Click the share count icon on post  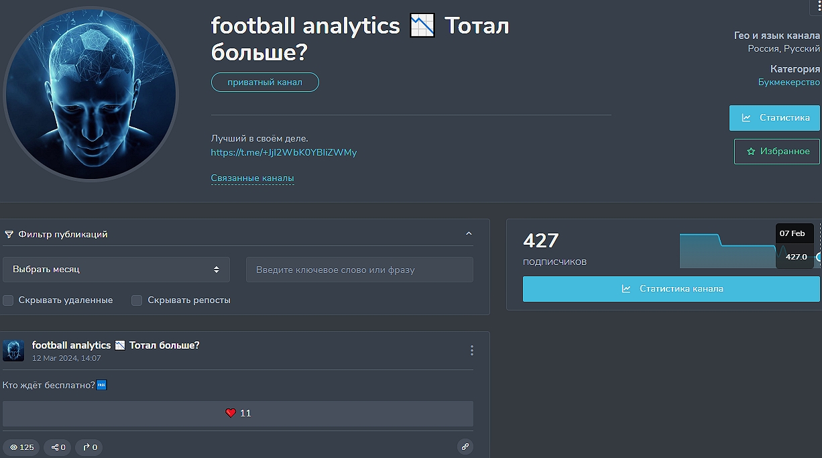click(x=58, y=447)
